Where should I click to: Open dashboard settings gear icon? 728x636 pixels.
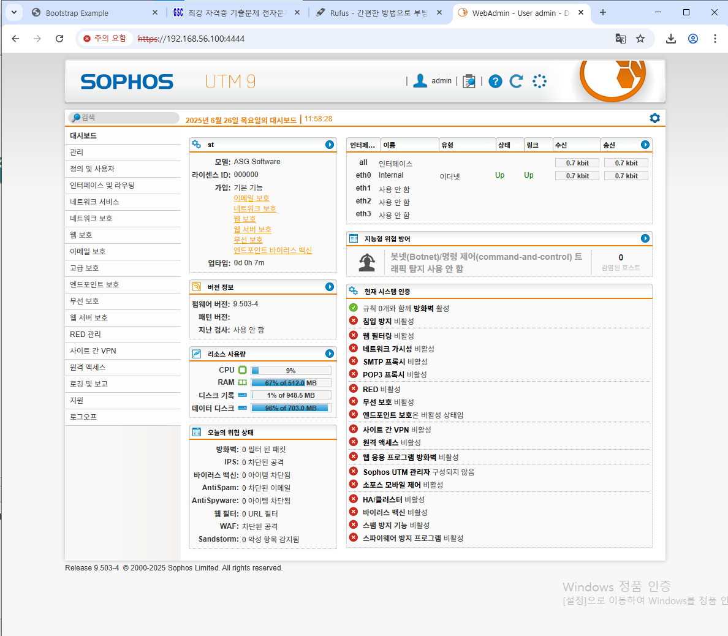(x=654, y=118)
